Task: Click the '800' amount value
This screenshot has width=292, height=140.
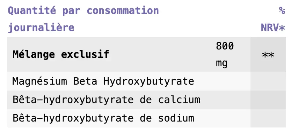Action: (225, 46)
